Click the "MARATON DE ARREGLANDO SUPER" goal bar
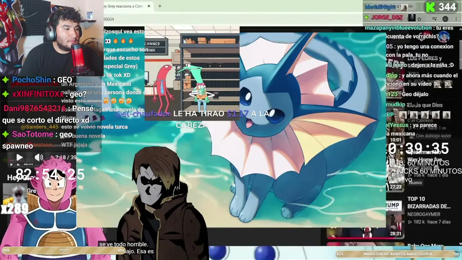Image resolution: width=462 pixels, height=260 pixels. [x=398, y=254]
